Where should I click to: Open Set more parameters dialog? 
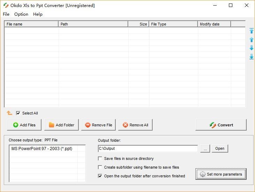point(221,174)
